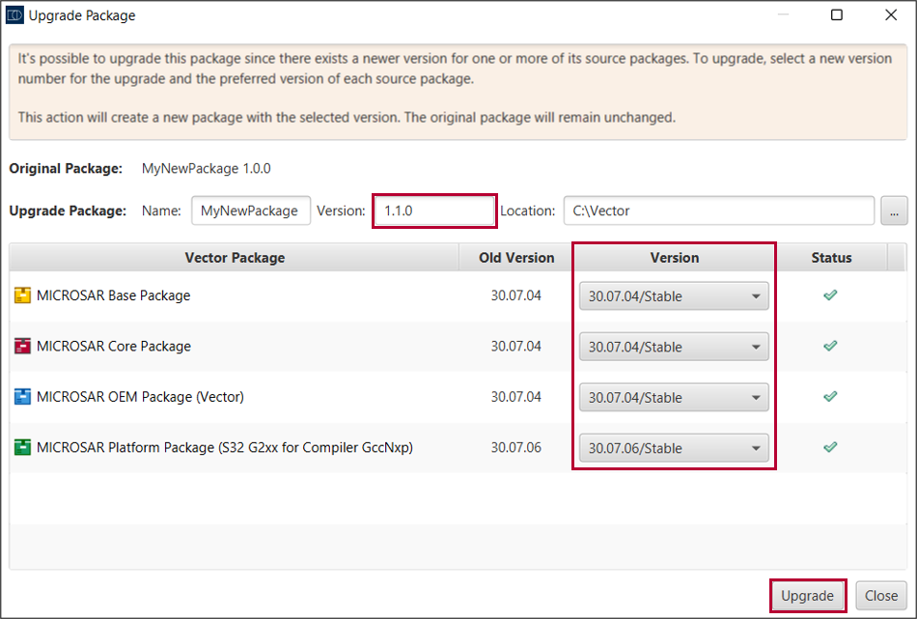Click the MICROSAR OEM Package blue icon

coord(22,397)
